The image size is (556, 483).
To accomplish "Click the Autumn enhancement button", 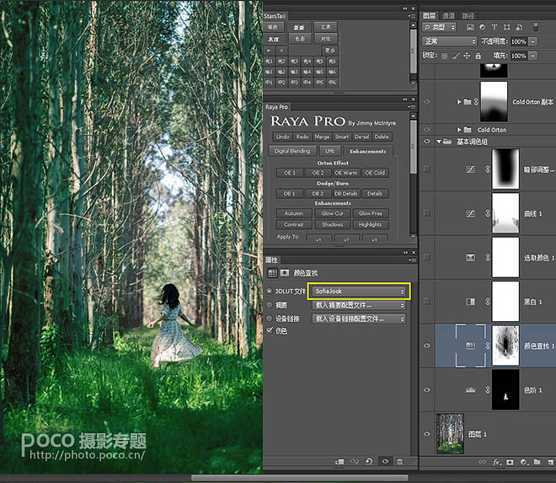I will (294, 213).
